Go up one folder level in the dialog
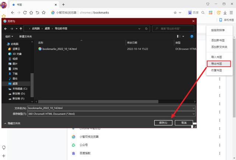This screenshot has height=160, width=236. pyautogui.click(x=21, y=29)
